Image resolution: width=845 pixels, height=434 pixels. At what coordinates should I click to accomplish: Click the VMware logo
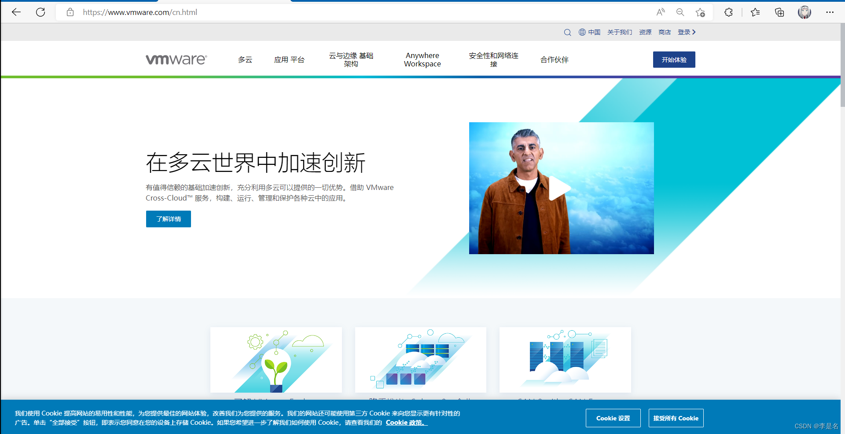point(176,59)
